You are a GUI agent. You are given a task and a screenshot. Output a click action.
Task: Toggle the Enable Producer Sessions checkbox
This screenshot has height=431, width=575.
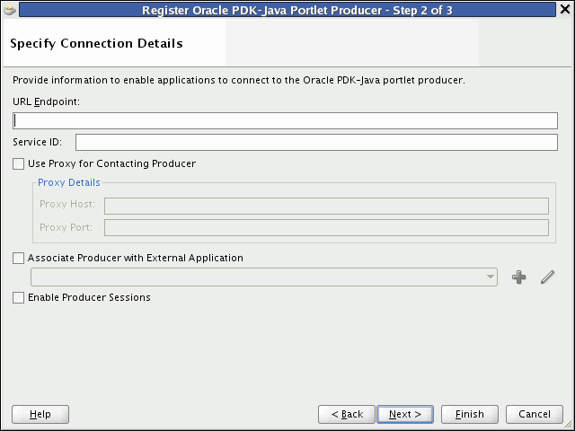click(19, 298)
